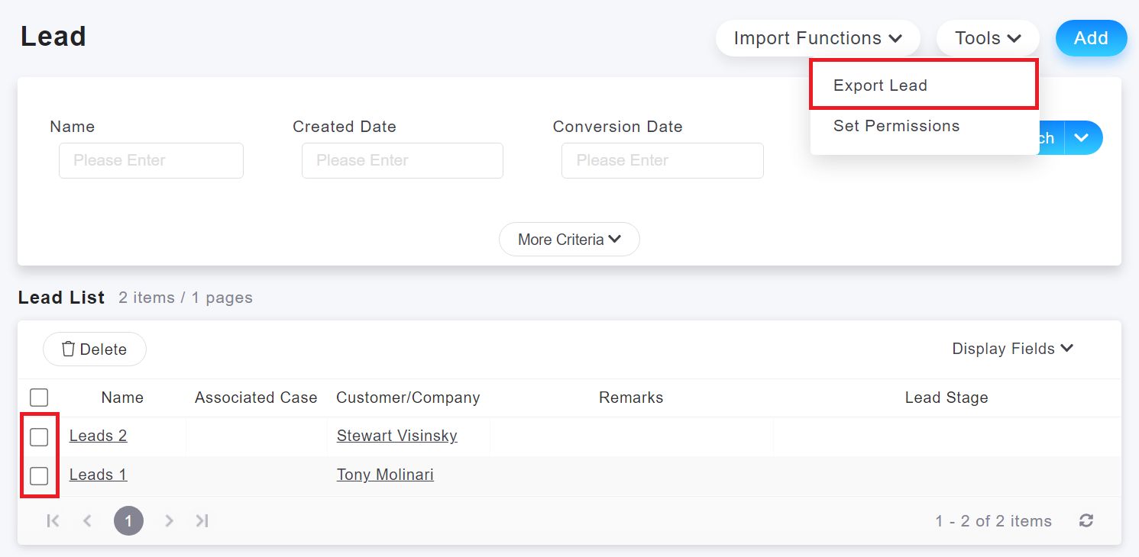Toggle the select-all checkbox in the table header
Screen dimensions: 1139x557
tap(39, 398)
